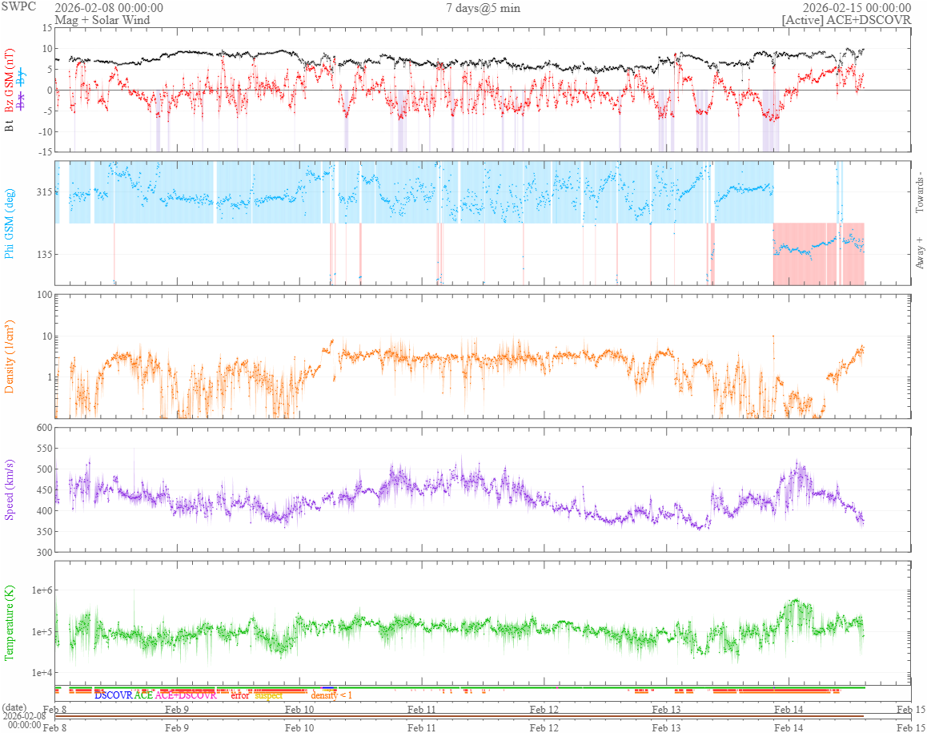The width and height of the screenshot is (927, 733).
Task: Click the 1e+4 tick on the Temperature axis
Action: [42, 673]
